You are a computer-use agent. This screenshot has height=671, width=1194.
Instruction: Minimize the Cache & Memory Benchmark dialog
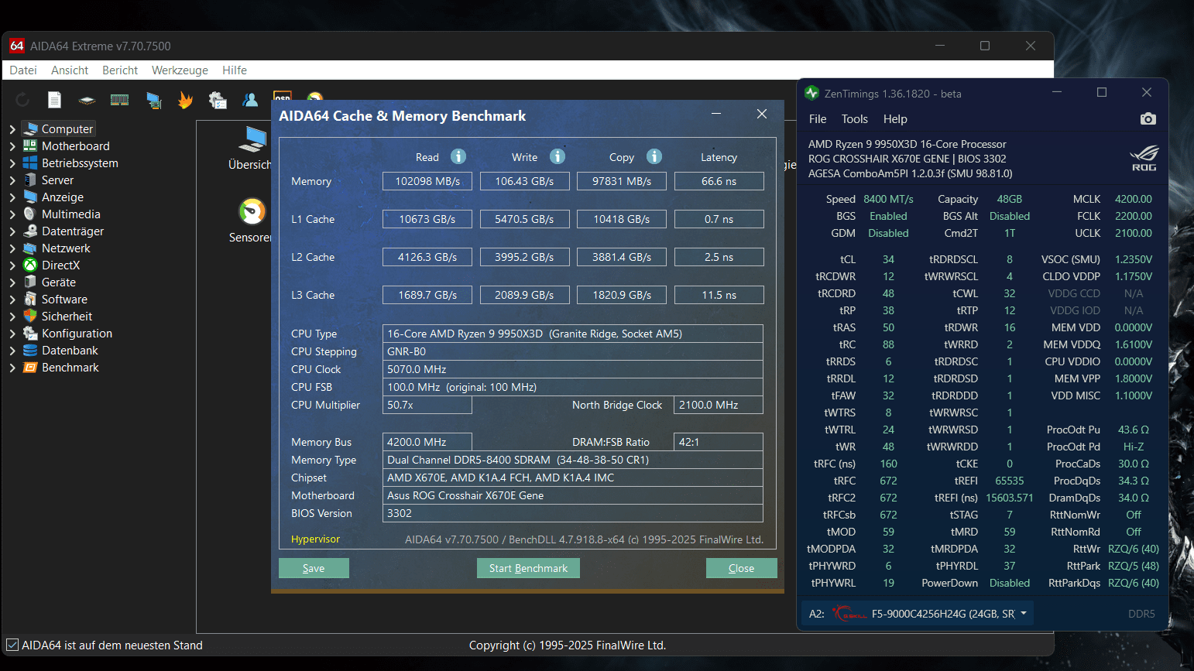coord(716,114)
